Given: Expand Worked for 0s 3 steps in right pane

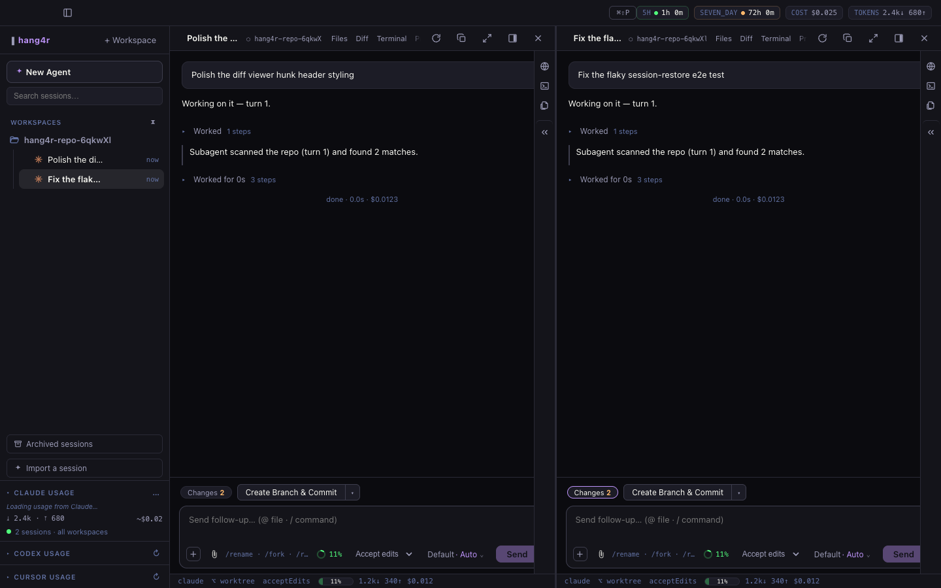Looking at the screenshot, I should pos(615,180).
